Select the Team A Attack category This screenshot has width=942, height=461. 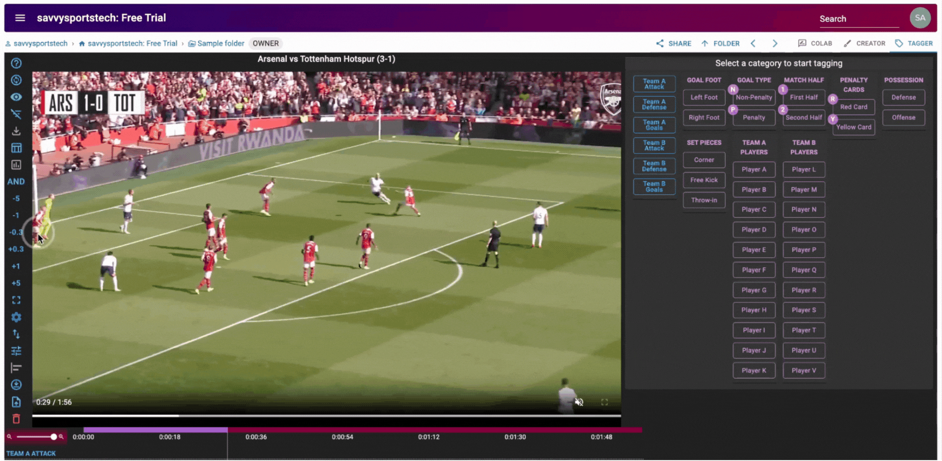pyautogui.click(x=654, y=84)
